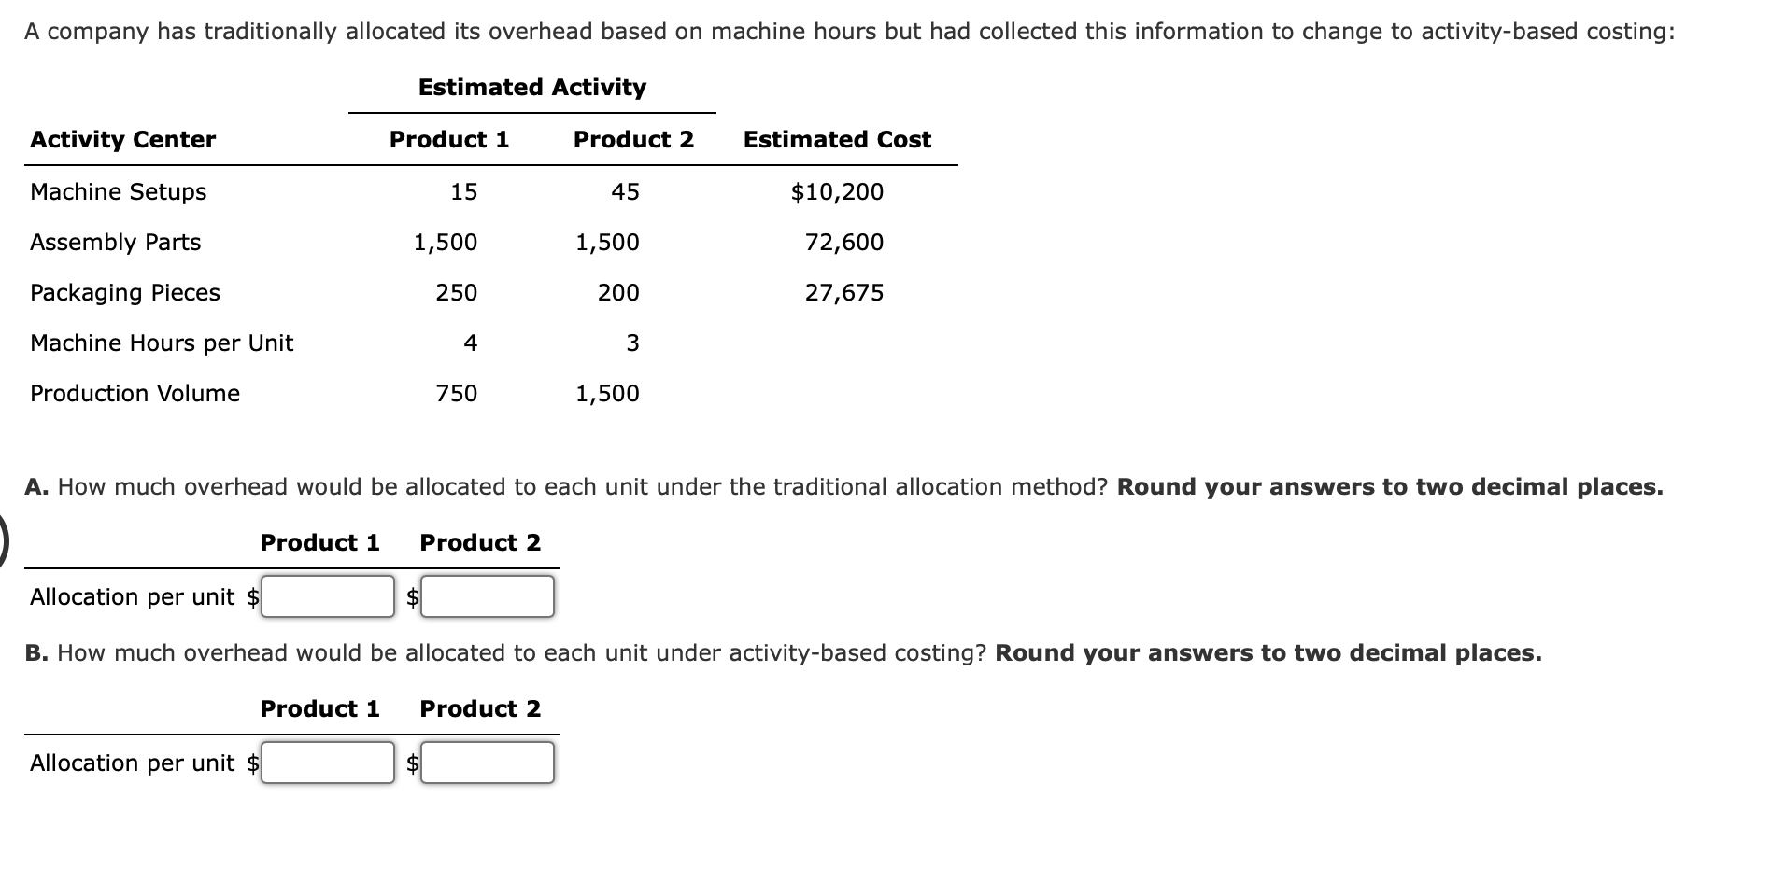Click the Packaging Pieces row

pos(124,292)
